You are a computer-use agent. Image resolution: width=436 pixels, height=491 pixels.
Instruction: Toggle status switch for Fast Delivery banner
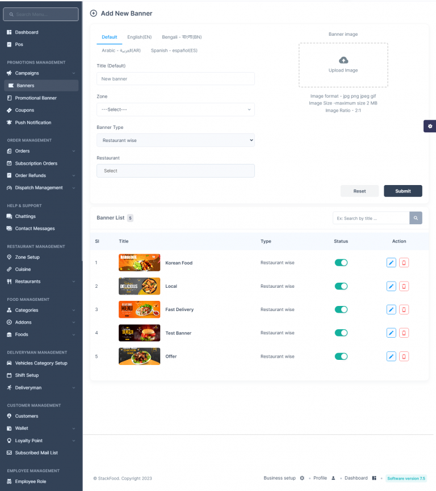pos(341,309)
